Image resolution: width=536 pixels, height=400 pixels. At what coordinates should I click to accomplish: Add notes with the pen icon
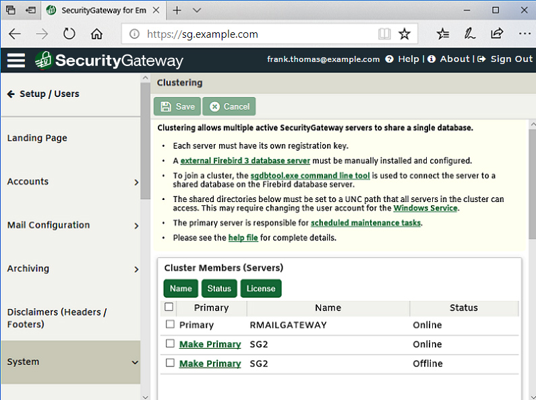click(x=470, y=34)
